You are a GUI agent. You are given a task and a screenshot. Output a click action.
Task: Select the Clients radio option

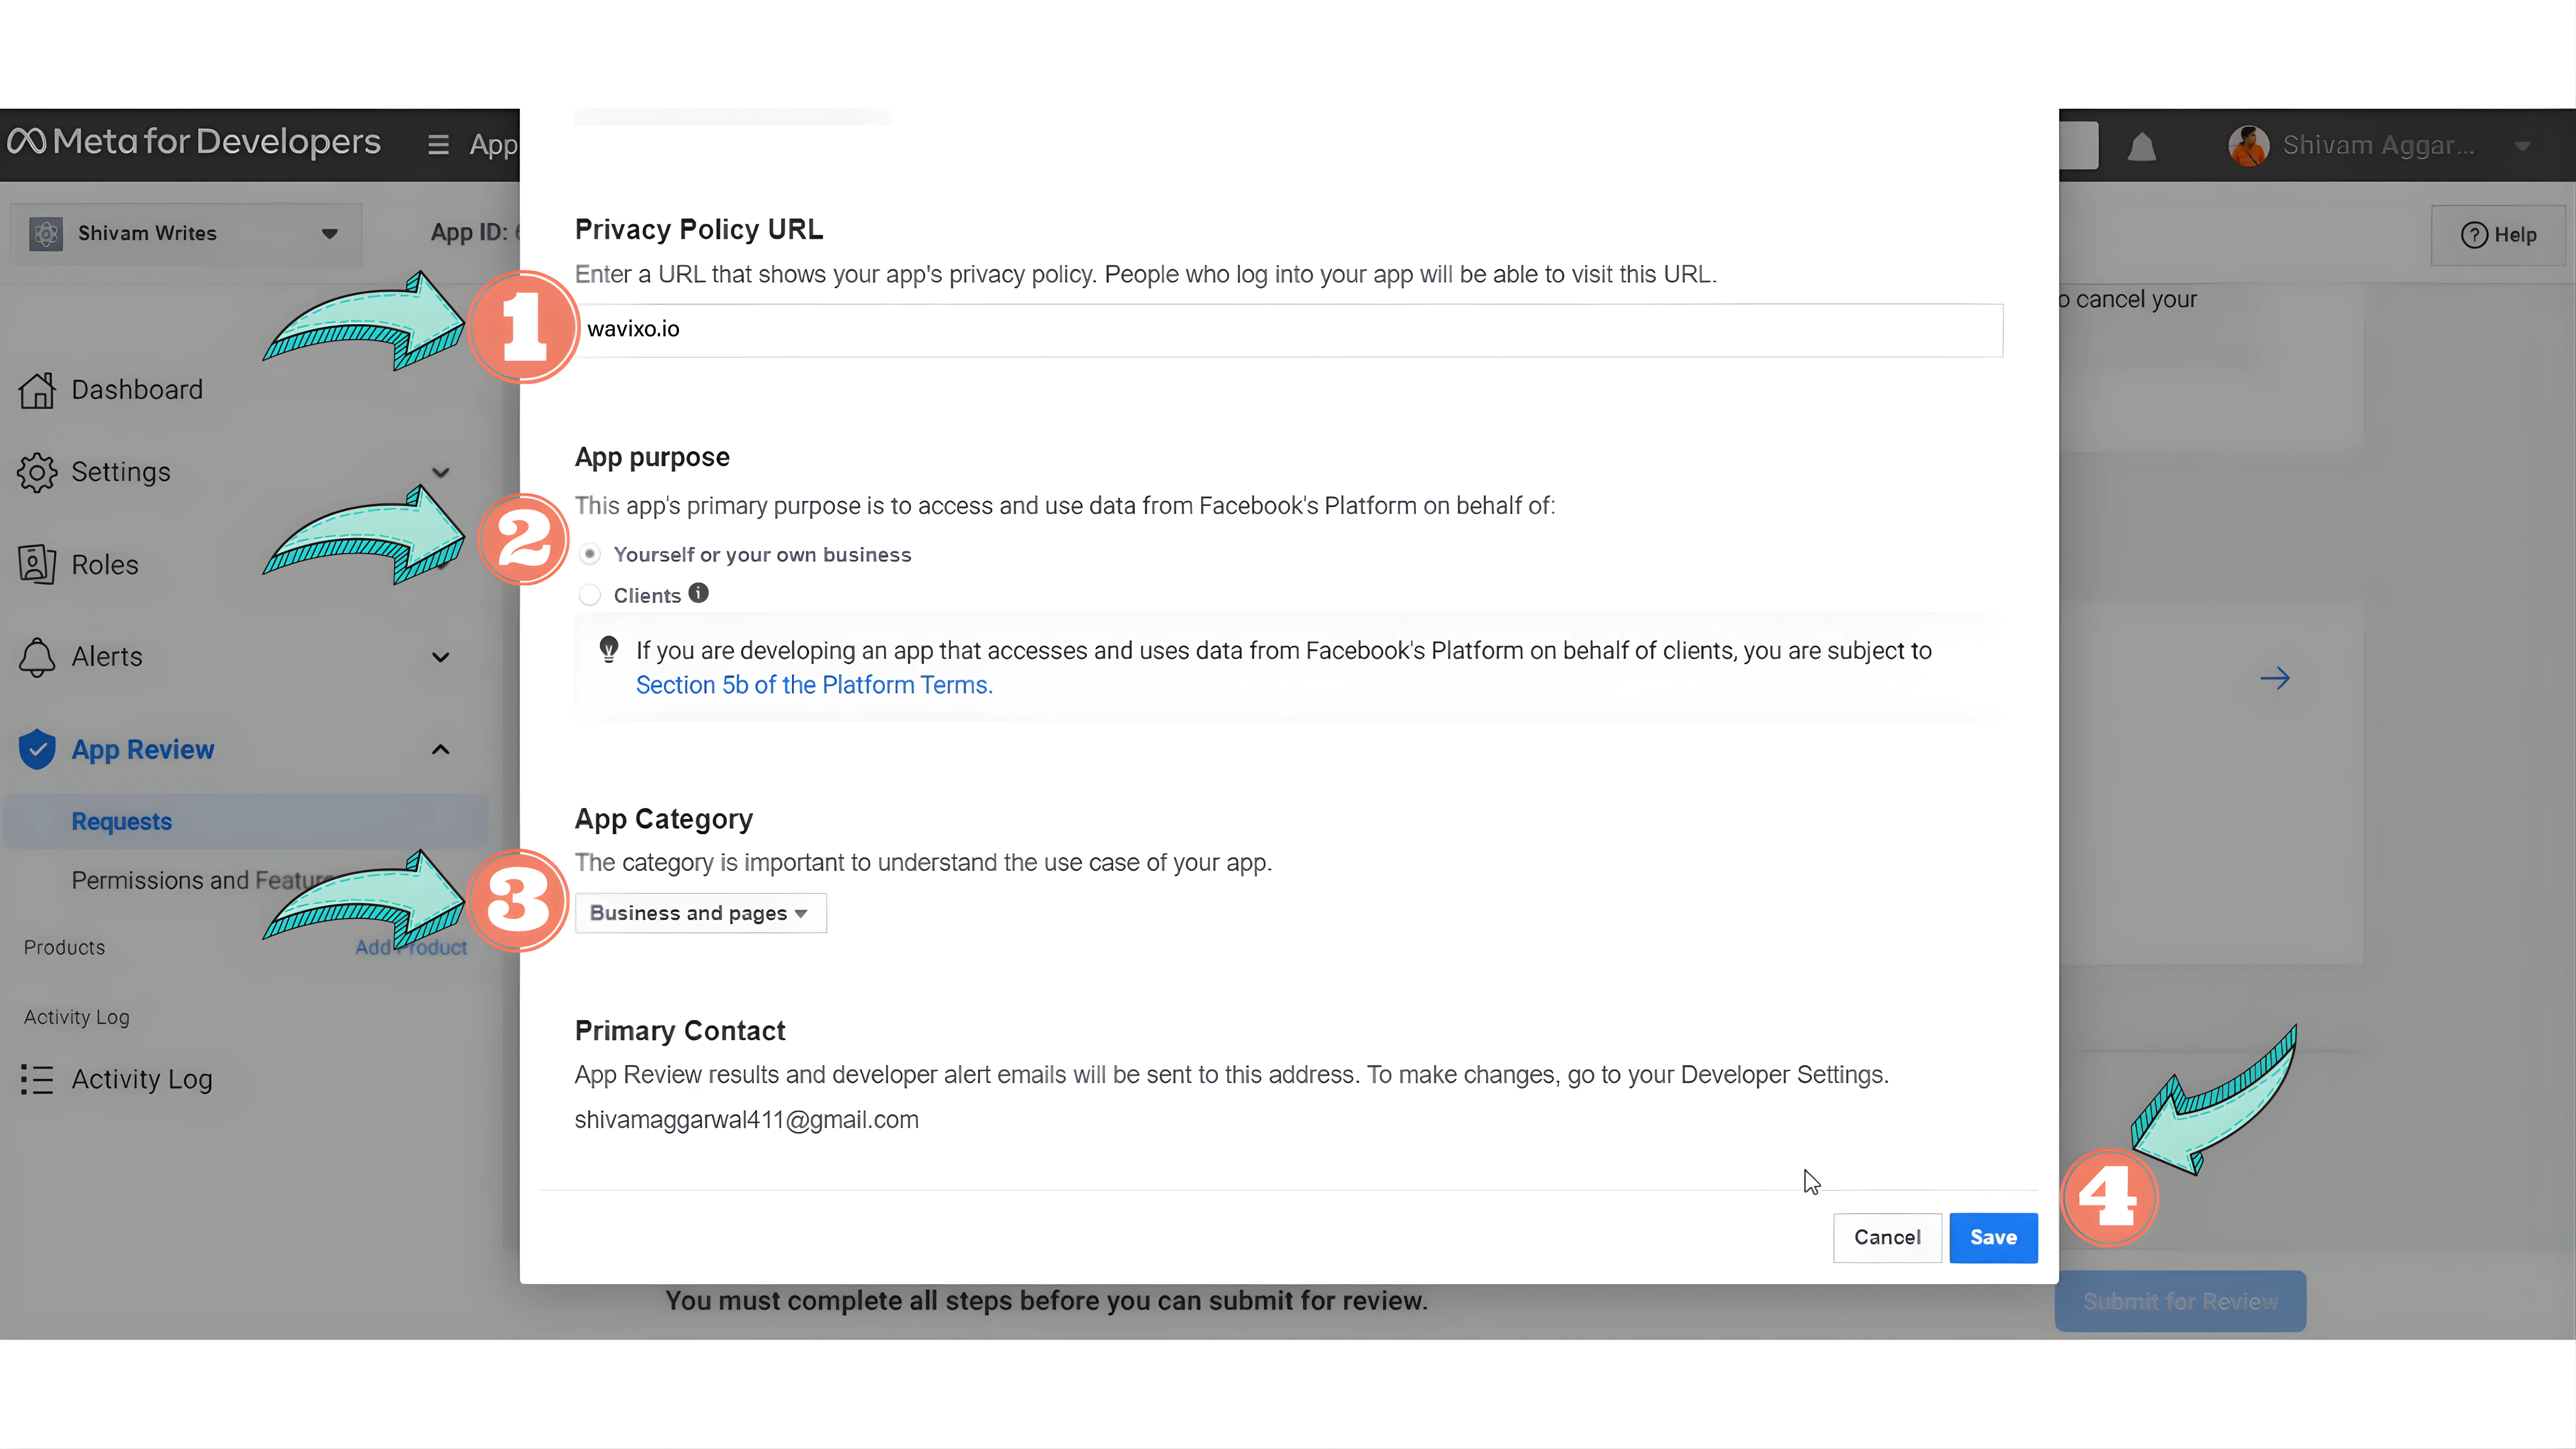(x=590, y=595)
